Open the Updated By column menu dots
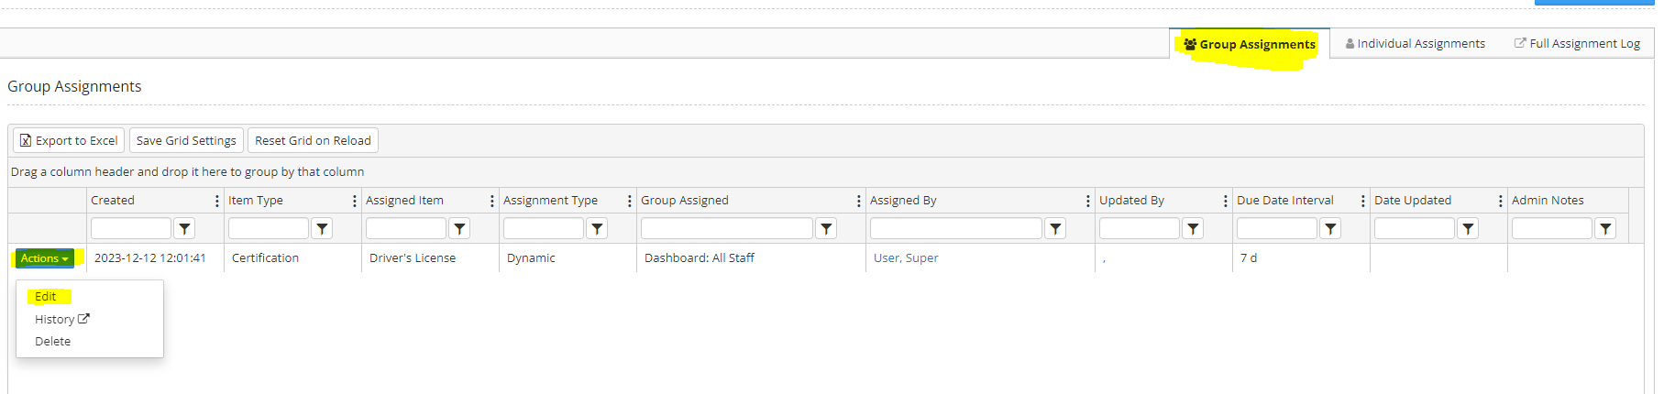Image resolution: width=1664 pixels, height=394 pixels. click(x=1226, y=201)
